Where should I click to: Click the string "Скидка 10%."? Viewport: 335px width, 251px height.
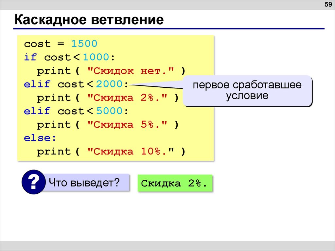coord(131,151)
